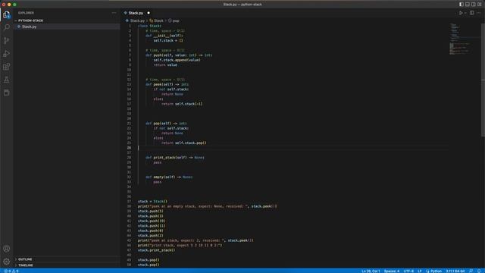Click Stack.py in the breadcrumb

click(x=137, y=20)
